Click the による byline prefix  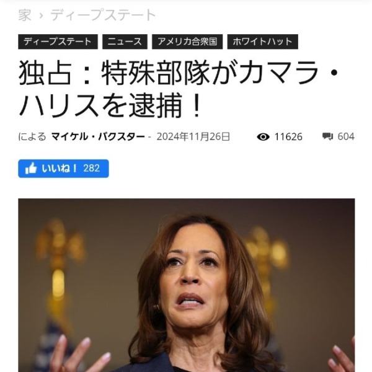point(32,137)
